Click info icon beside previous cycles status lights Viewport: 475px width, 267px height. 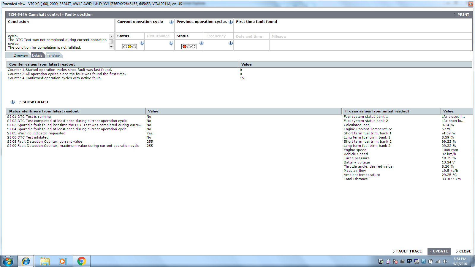click(201, 43)
